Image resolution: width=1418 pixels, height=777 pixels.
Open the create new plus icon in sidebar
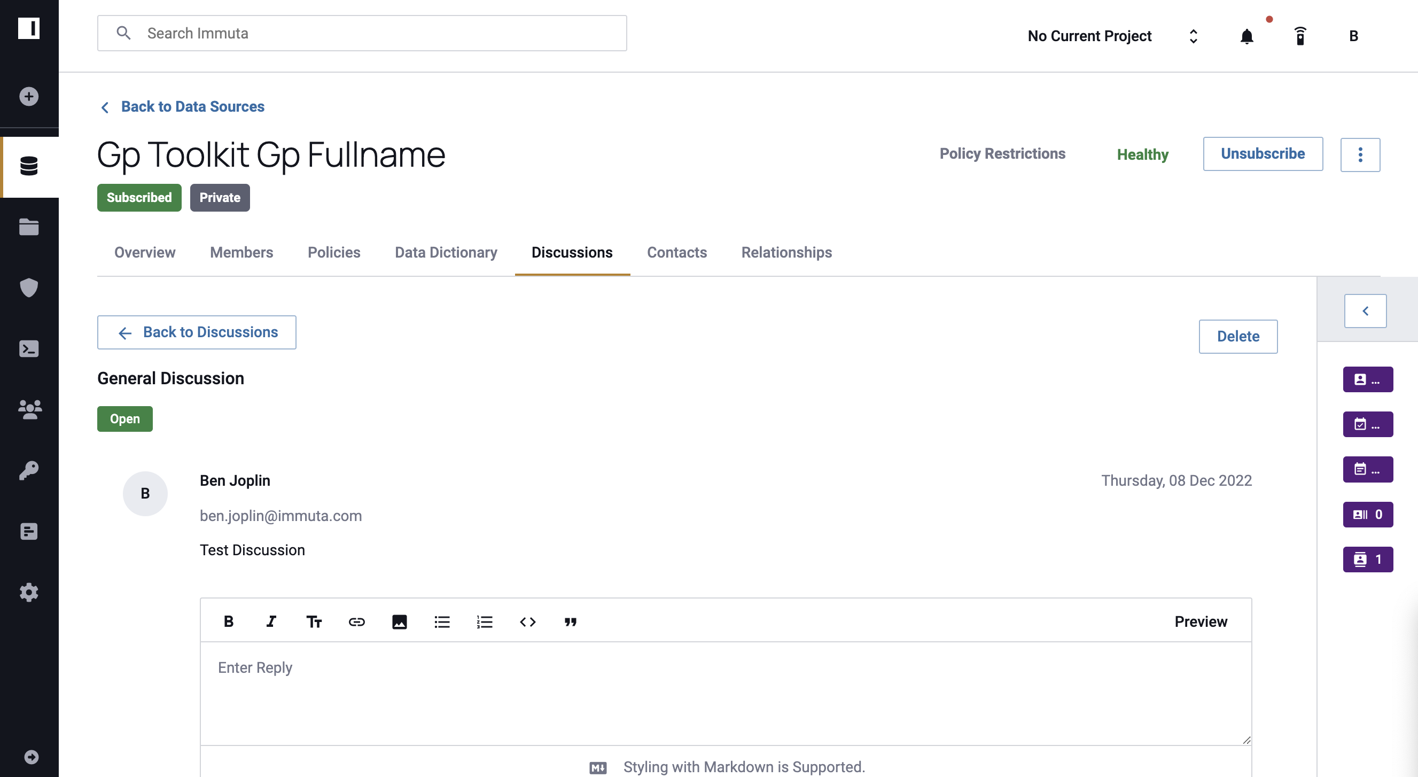click(x=29, y=96)
